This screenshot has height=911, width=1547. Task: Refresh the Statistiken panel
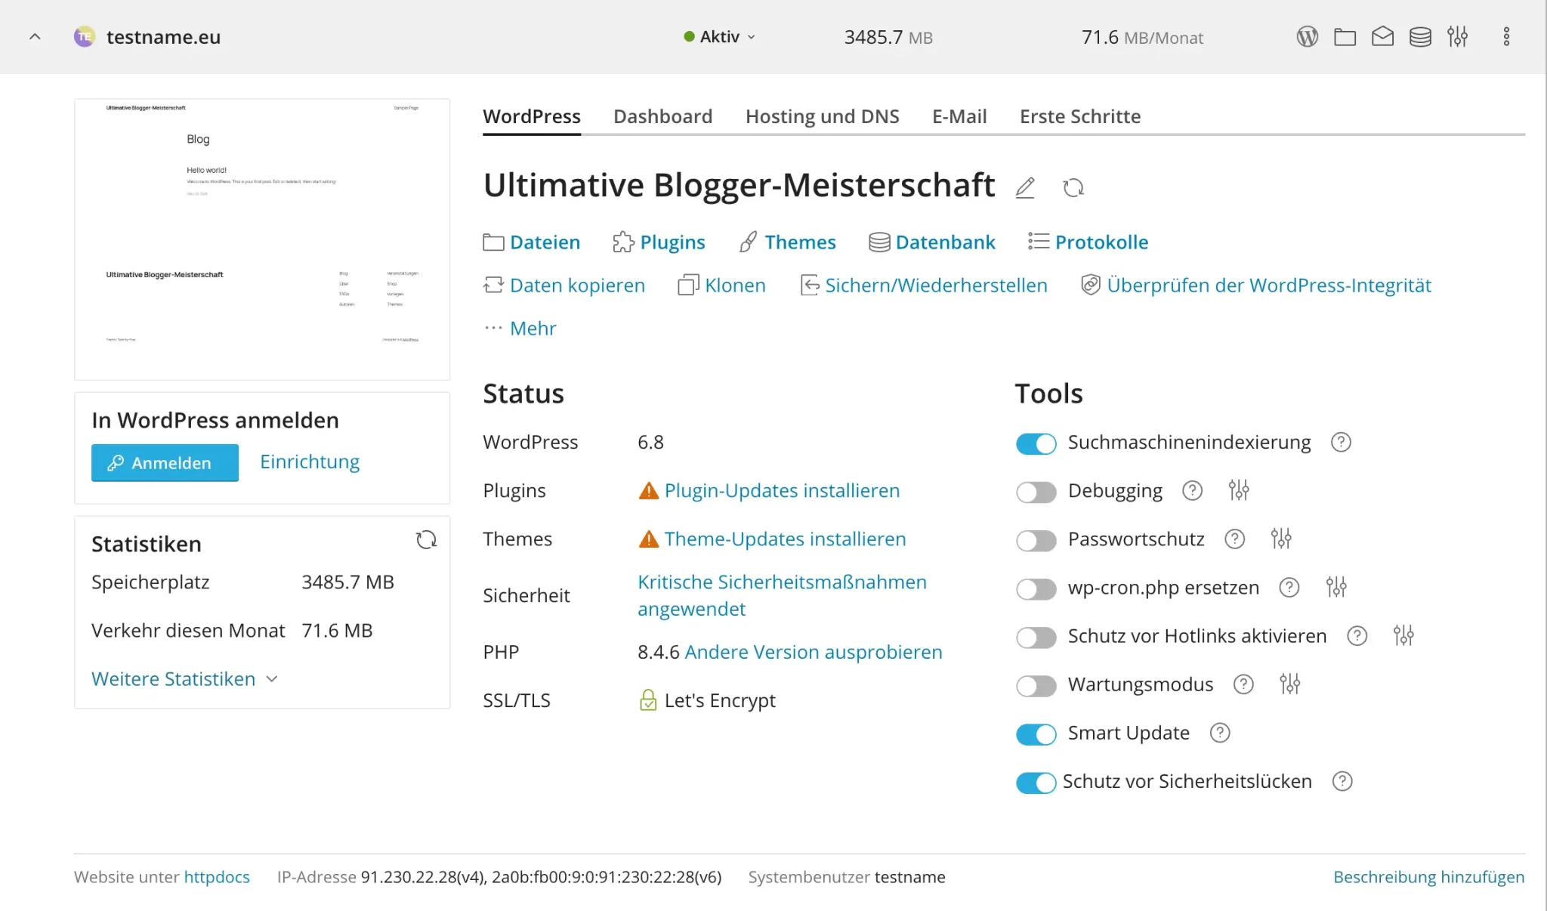(426, 539)
